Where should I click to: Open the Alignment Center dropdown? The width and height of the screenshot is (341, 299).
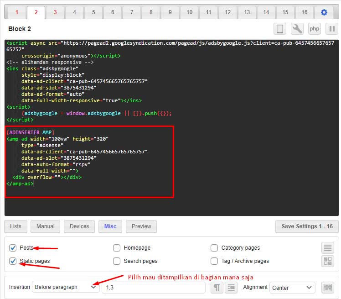pyautogui.click(x=292, y=288)
